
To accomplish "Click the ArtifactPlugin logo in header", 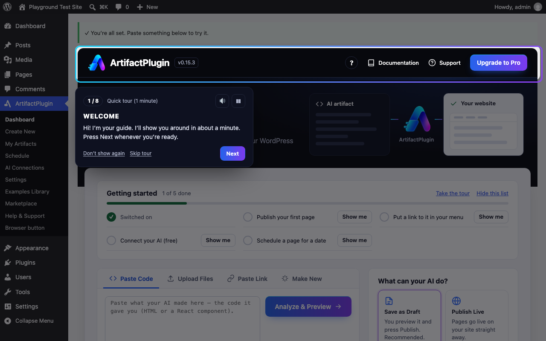I will (x=97, y=63).
